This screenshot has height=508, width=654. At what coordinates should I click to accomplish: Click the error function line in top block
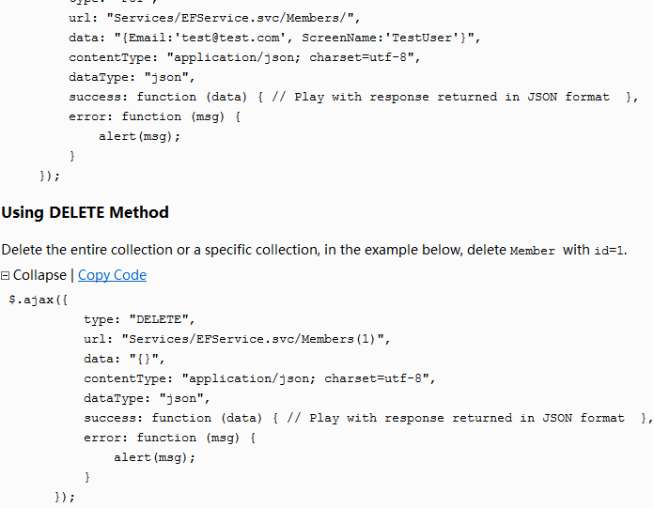tap(155, 116)
